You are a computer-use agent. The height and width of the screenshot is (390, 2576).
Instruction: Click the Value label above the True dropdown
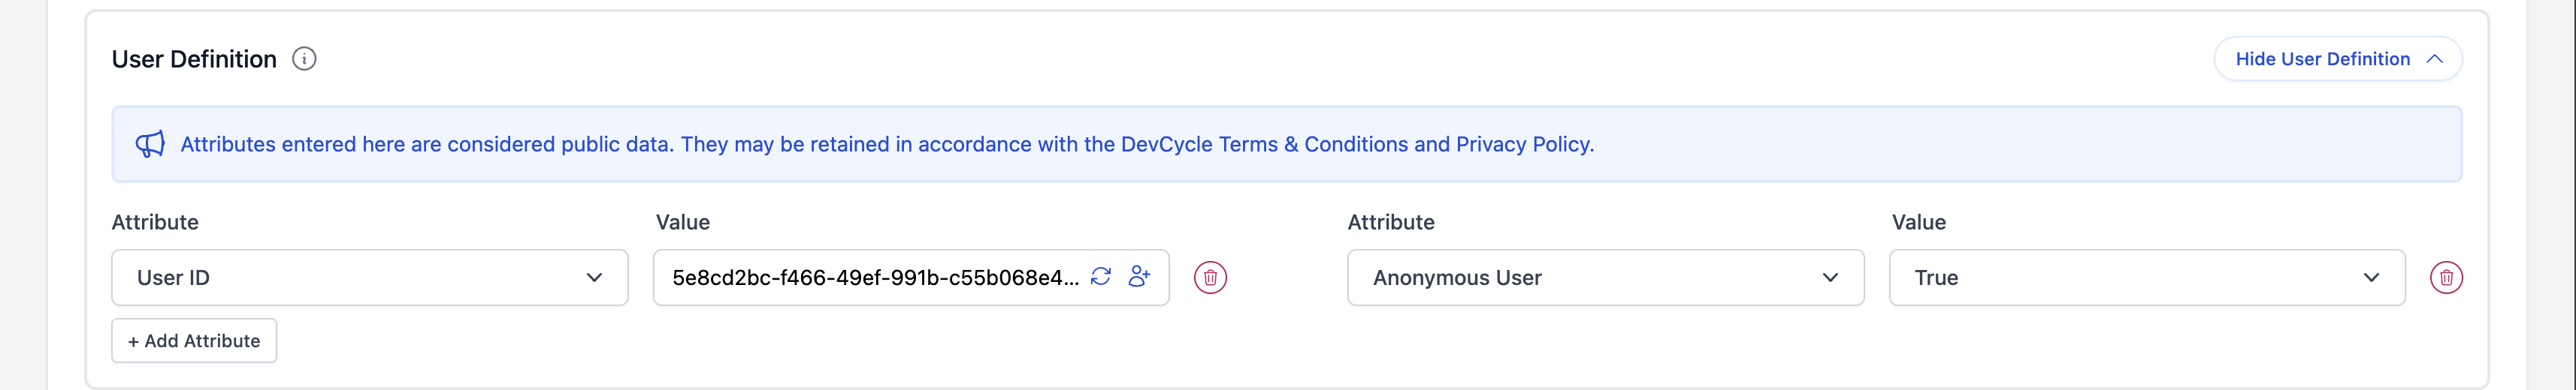click(x=1918, y=221)
